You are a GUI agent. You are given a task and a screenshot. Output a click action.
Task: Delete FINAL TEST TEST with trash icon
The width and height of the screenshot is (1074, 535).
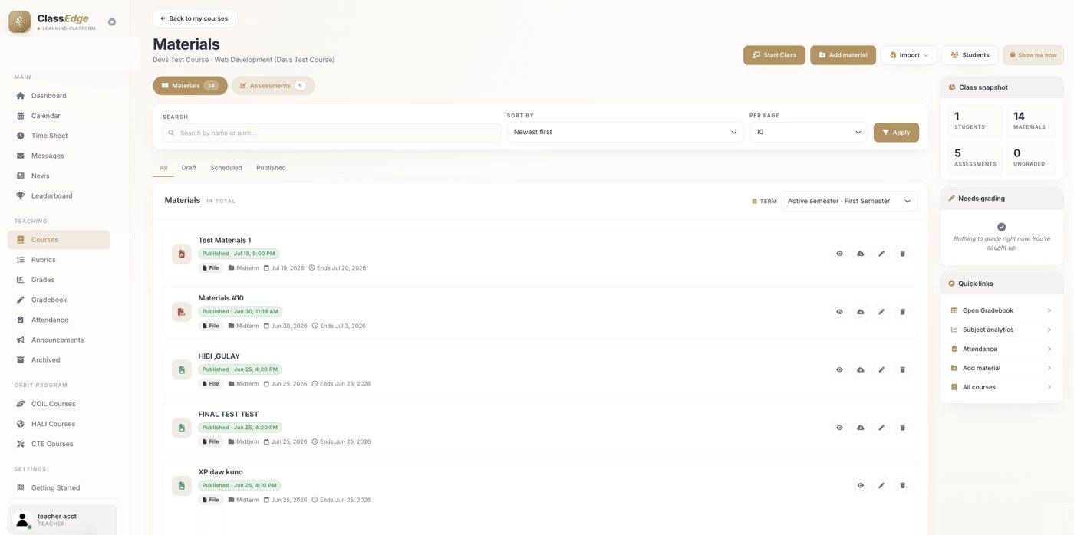[902, 428]
